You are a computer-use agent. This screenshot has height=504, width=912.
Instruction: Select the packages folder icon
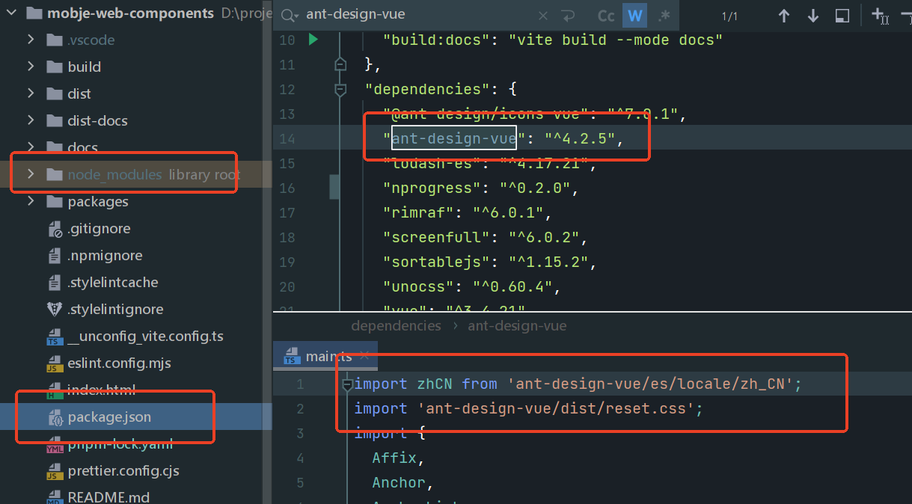point(54,201)
